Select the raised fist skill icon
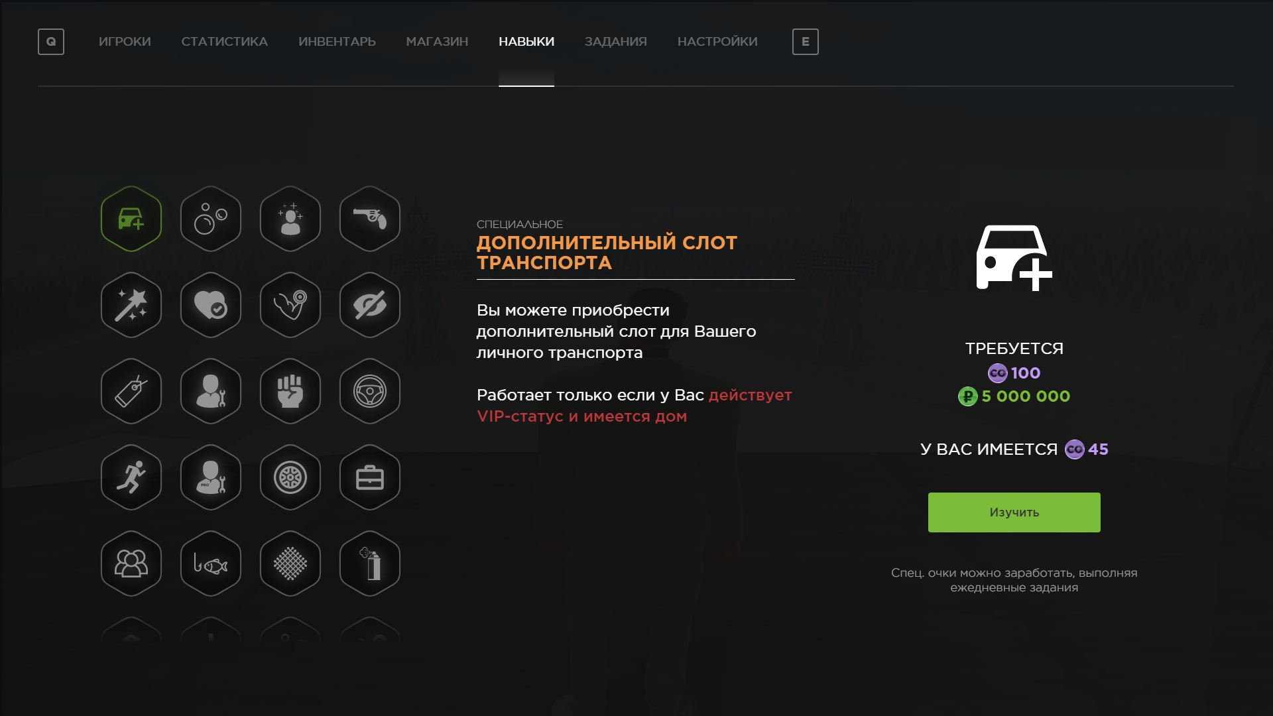Screen dimensions: 1273x716 pos(290,391)
